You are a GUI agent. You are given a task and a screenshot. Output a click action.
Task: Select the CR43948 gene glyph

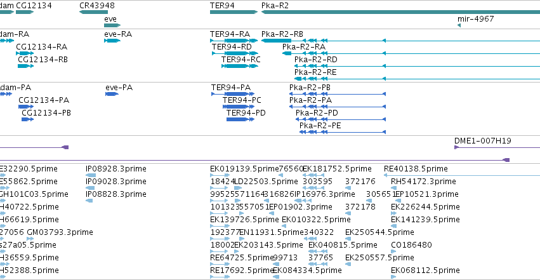[x=93, y=12]
